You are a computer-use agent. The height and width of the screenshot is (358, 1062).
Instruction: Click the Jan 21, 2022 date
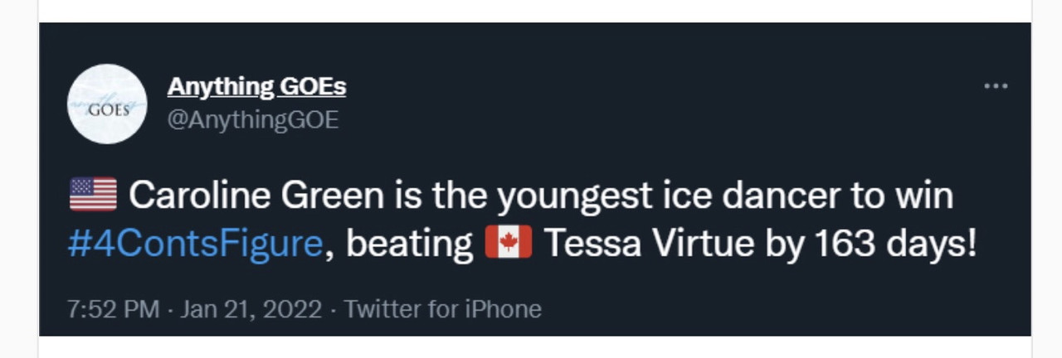point(251,309)
